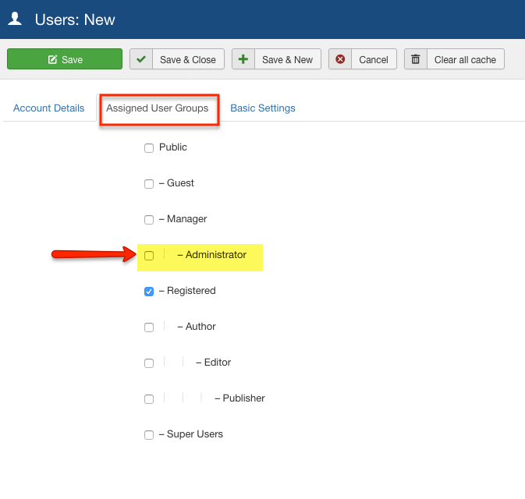
Task: Click Save & New button label
Action: tap(287, 59)
